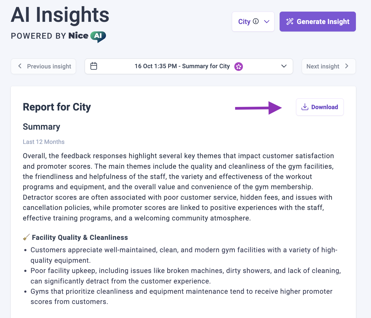Click the Report for City heading
Viewport: 371px width, 318px height.
click(x=57, y=107)
